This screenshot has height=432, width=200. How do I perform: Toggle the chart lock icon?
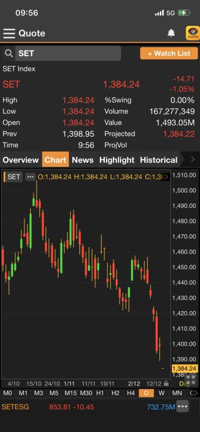pos(166,383)
